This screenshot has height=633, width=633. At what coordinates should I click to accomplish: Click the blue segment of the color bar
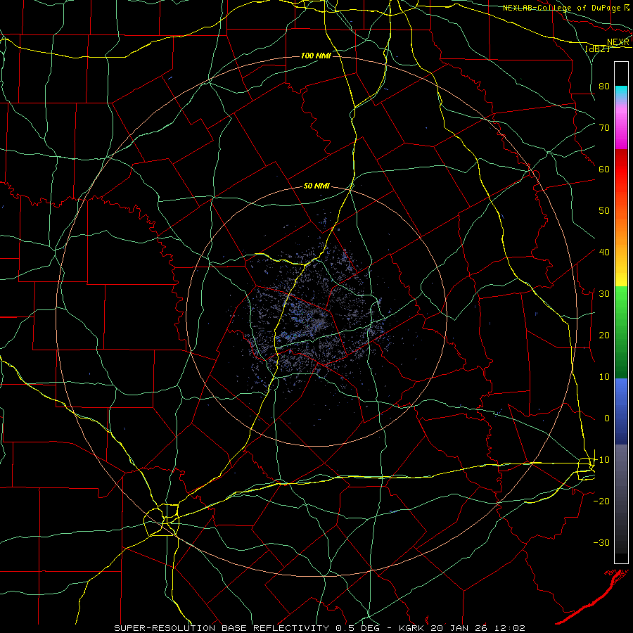coord(621,411)
